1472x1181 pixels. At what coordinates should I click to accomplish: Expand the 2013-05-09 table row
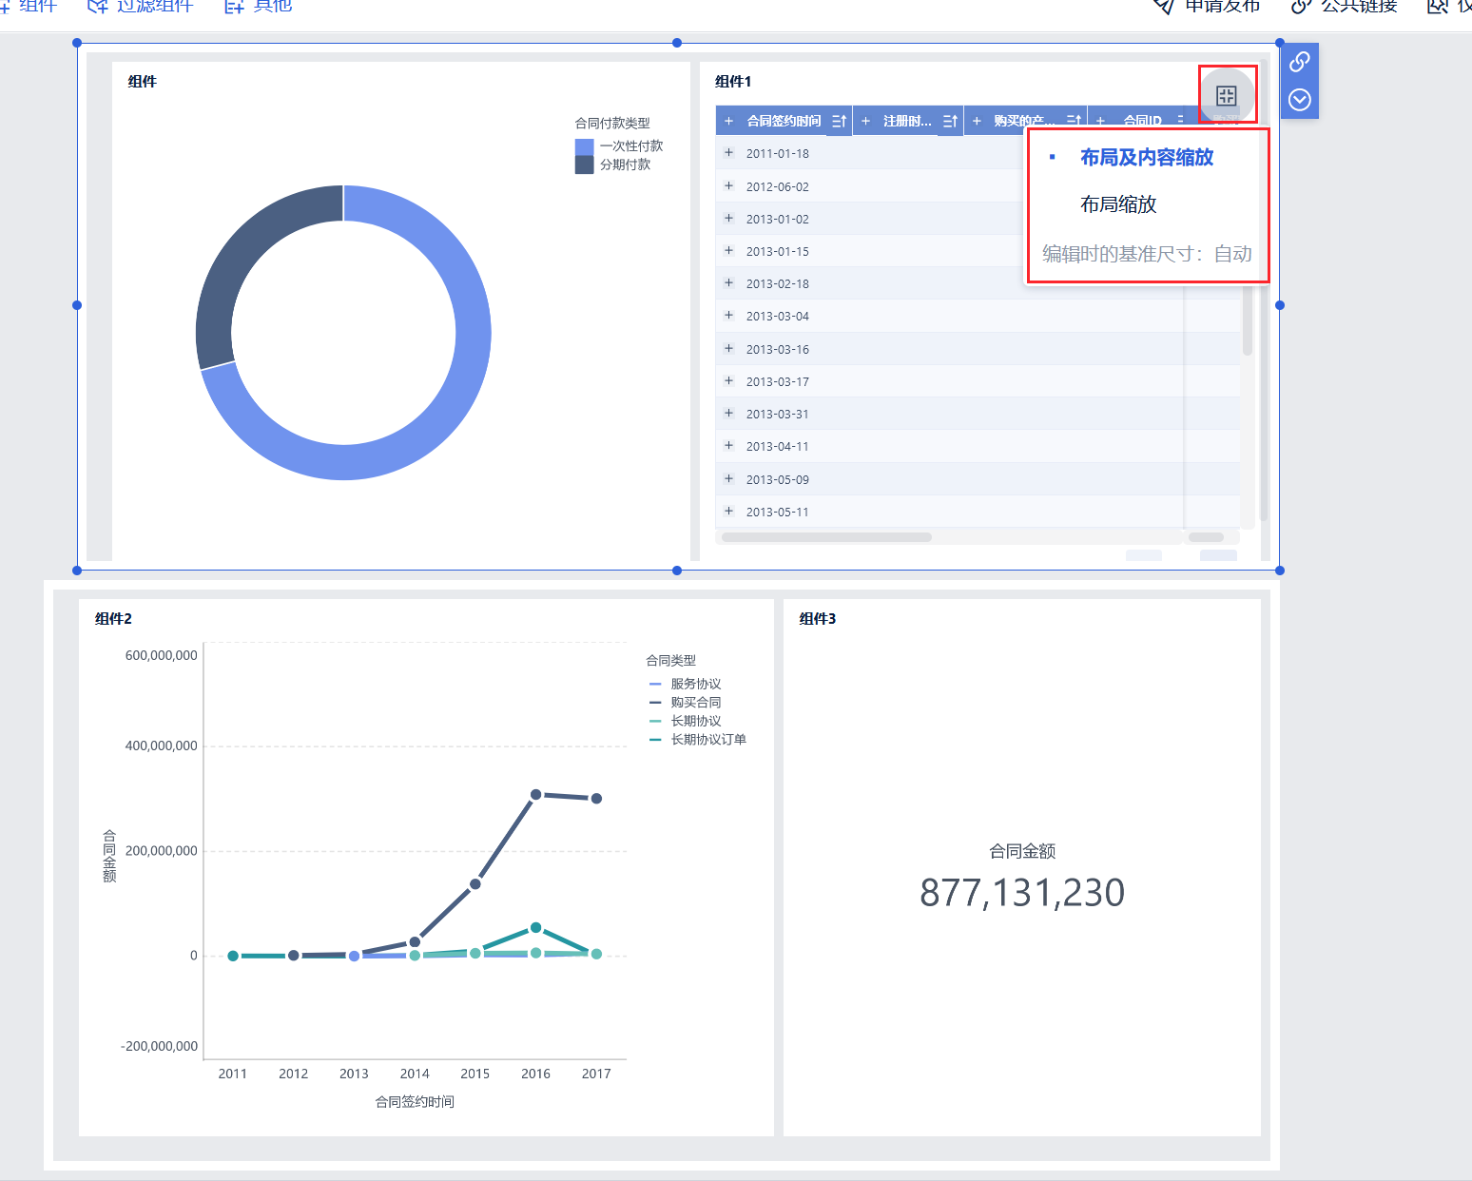(728, 479)
